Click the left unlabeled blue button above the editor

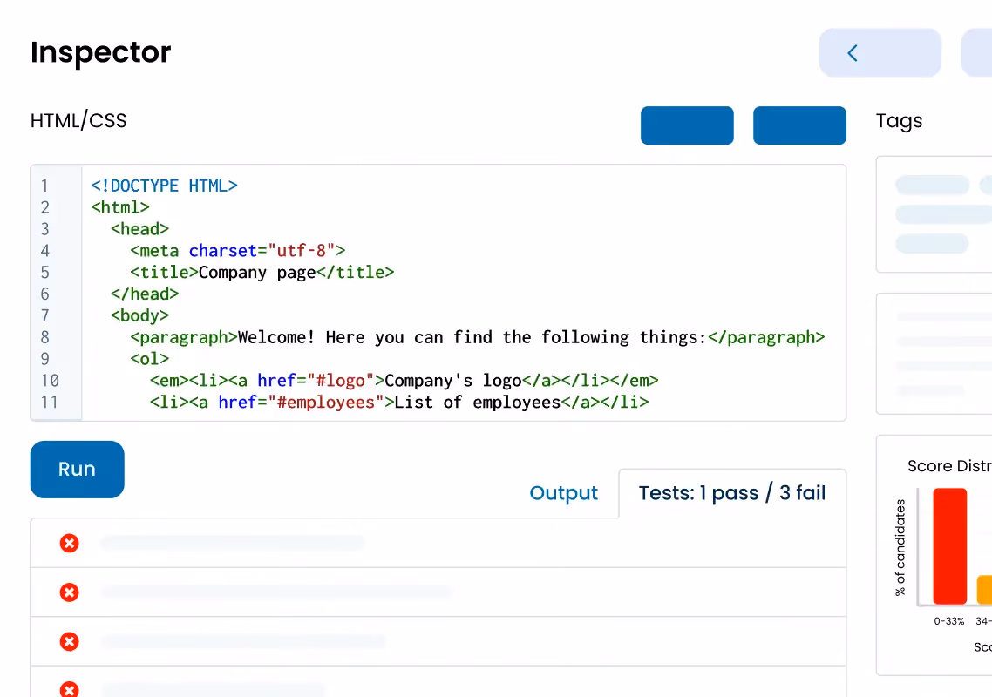click(687, 125)
